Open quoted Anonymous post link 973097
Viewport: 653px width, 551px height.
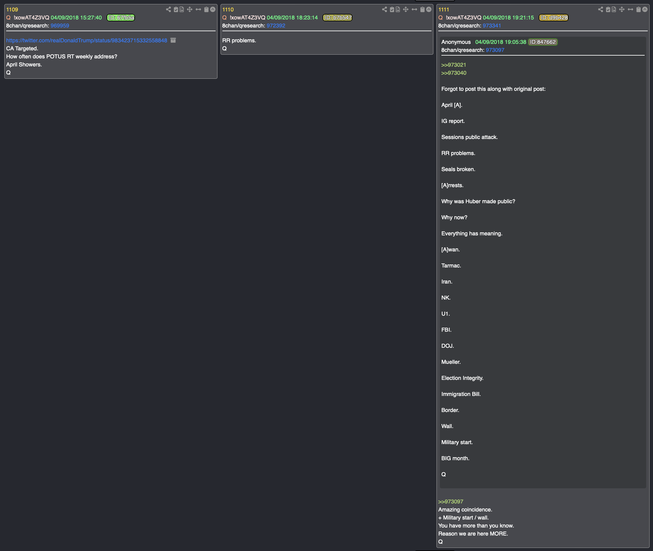(x=495, y=50)
